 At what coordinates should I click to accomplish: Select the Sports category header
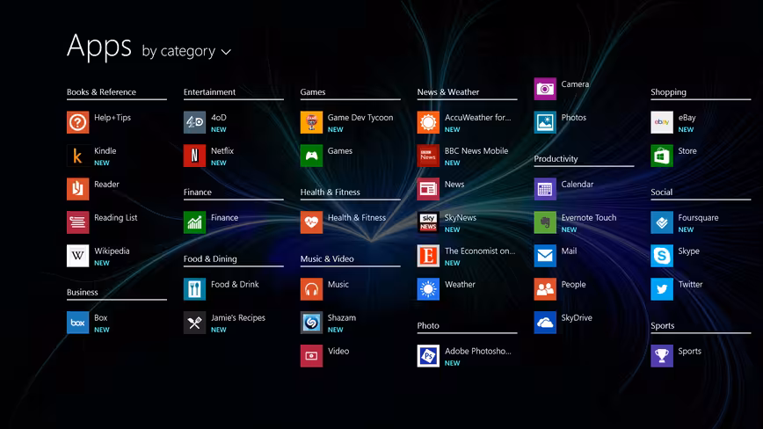[663, 325]
